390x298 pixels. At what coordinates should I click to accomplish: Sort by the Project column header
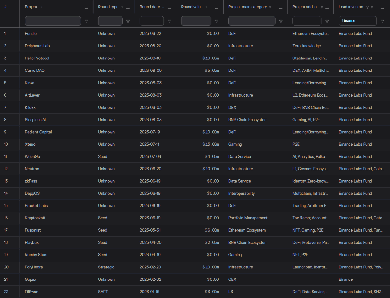click(x=31, y=7)
